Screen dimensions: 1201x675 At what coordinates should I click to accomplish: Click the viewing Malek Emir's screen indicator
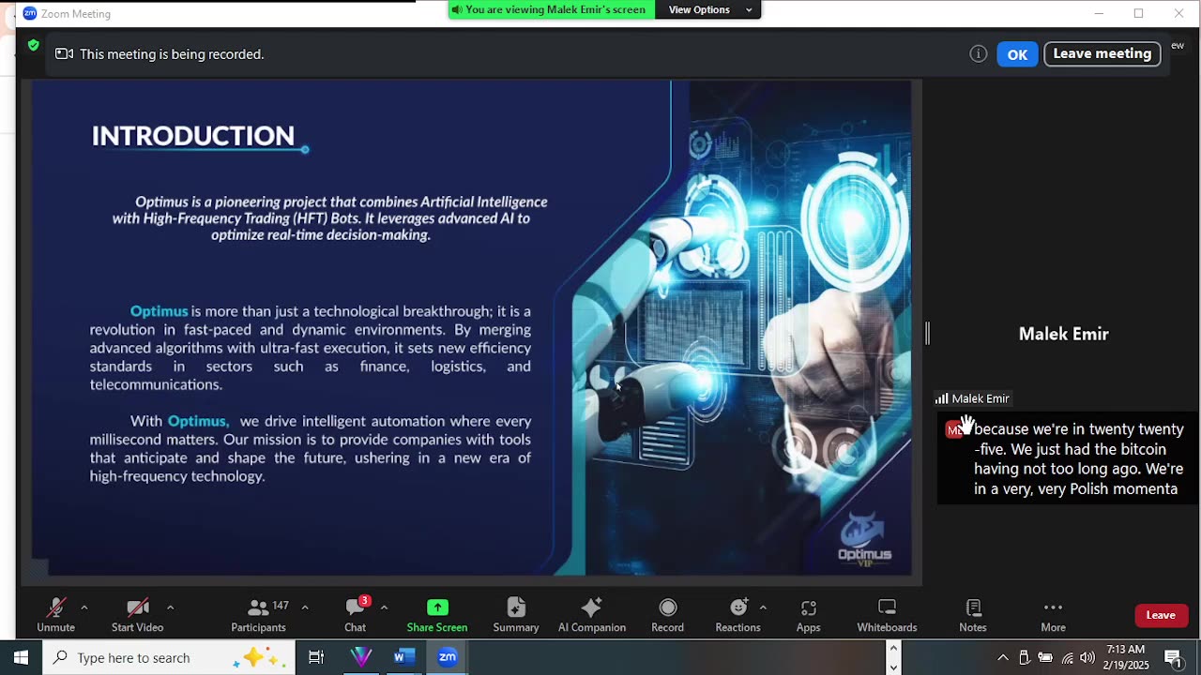[x=552, y=9]
